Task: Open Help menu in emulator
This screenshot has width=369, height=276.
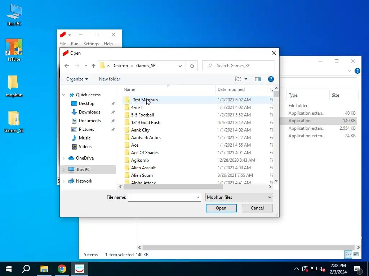Action: coord(108,44)
